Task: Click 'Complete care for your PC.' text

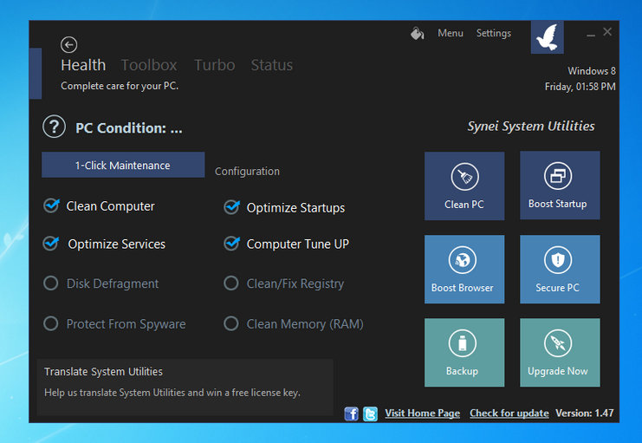Action: point(120,86)
